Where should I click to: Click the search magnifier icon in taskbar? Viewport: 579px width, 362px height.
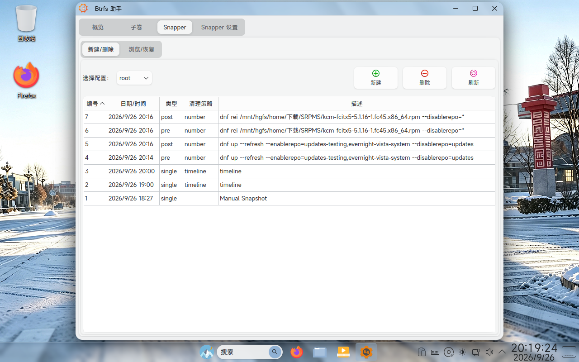[274, 352]
